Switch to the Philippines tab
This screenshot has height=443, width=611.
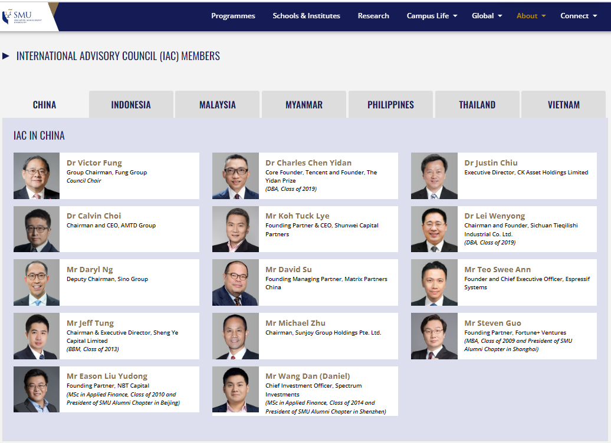[x=390, y=105]
